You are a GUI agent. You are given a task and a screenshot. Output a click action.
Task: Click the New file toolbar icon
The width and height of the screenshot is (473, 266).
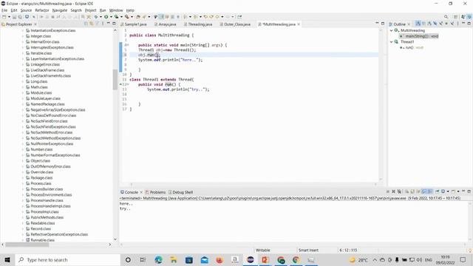pos(4,17)
